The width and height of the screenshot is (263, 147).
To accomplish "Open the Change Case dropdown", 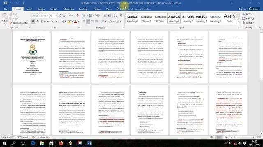I will pyautogui.click(x=71, y=16).
